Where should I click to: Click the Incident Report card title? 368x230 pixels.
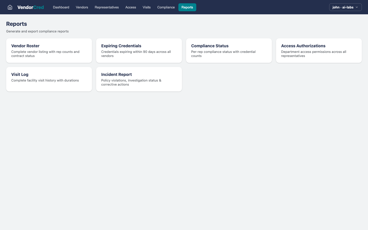116,74
